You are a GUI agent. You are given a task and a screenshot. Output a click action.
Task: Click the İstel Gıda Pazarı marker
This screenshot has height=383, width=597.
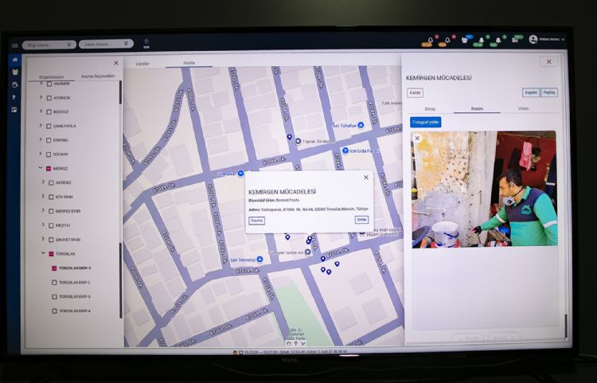pyautogui.click(x=345, y=150)
